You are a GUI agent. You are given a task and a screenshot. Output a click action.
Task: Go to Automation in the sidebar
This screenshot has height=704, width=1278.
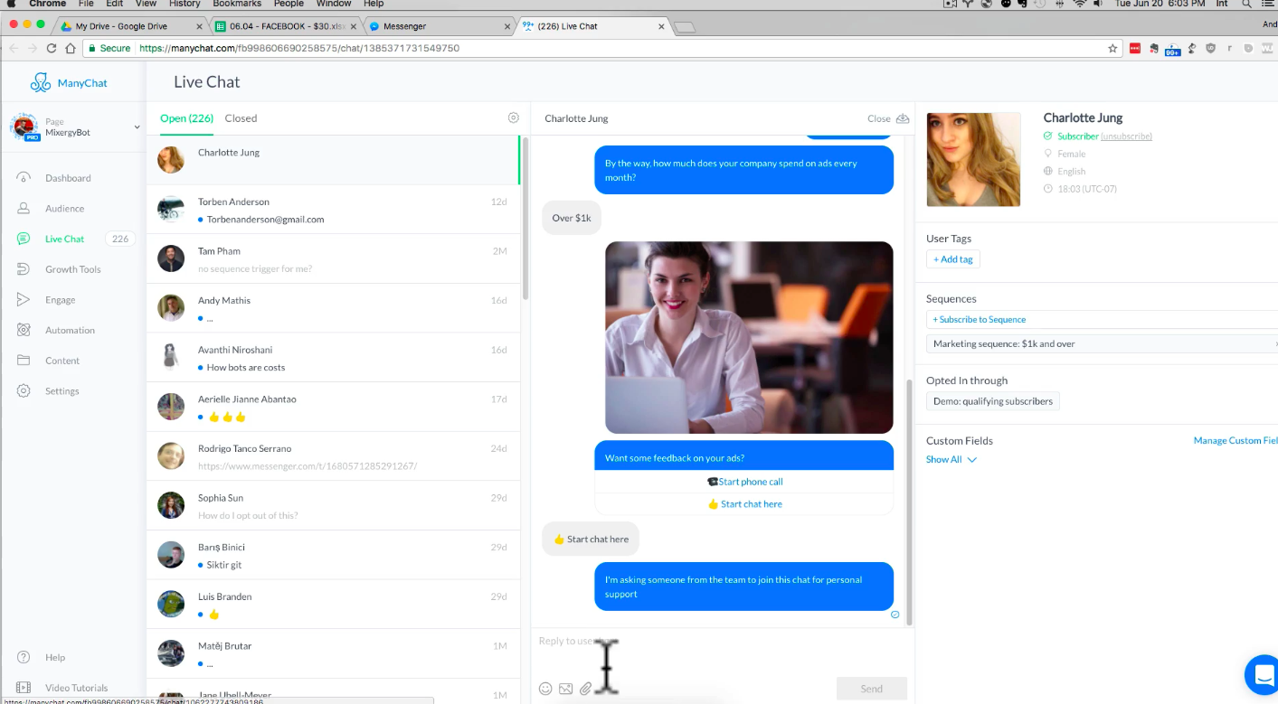point(70,330)
